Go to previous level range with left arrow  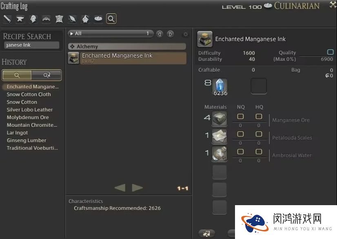[160, 34]
